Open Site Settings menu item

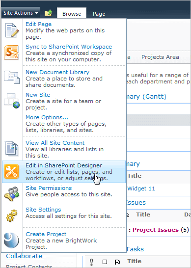point(64,215)
